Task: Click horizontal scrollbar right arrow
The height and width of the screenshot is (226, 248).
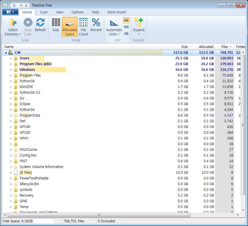Action: click(x=238, y=215)
